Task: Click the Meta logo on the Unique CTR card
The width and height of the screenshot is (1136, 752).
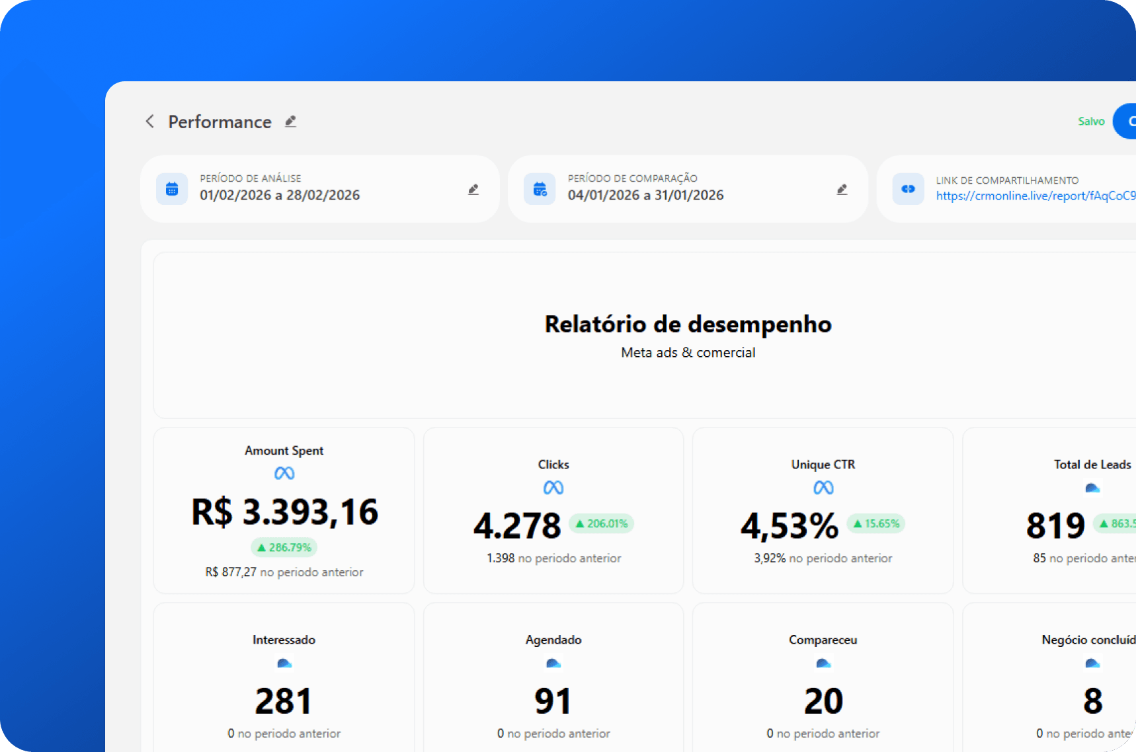Action: click(x=822, y=488)
